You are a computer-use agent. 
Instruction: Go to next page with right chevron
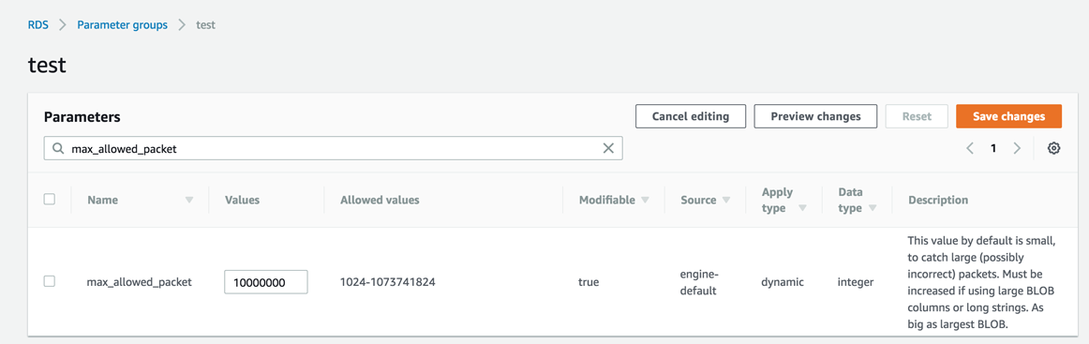pyautogui.click(x=1017, y=148)
